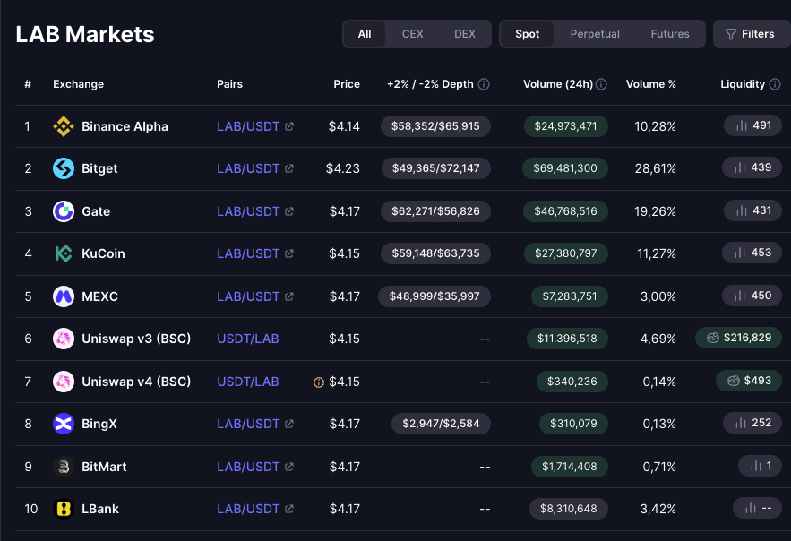The width and height of the screenshot is (791, 541).
Task: Click the Pairs column header
Action: point(229,84)
